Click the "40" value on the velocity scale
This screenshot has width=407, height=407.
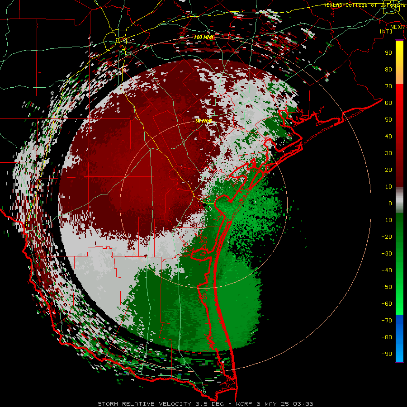click(388, 136)
